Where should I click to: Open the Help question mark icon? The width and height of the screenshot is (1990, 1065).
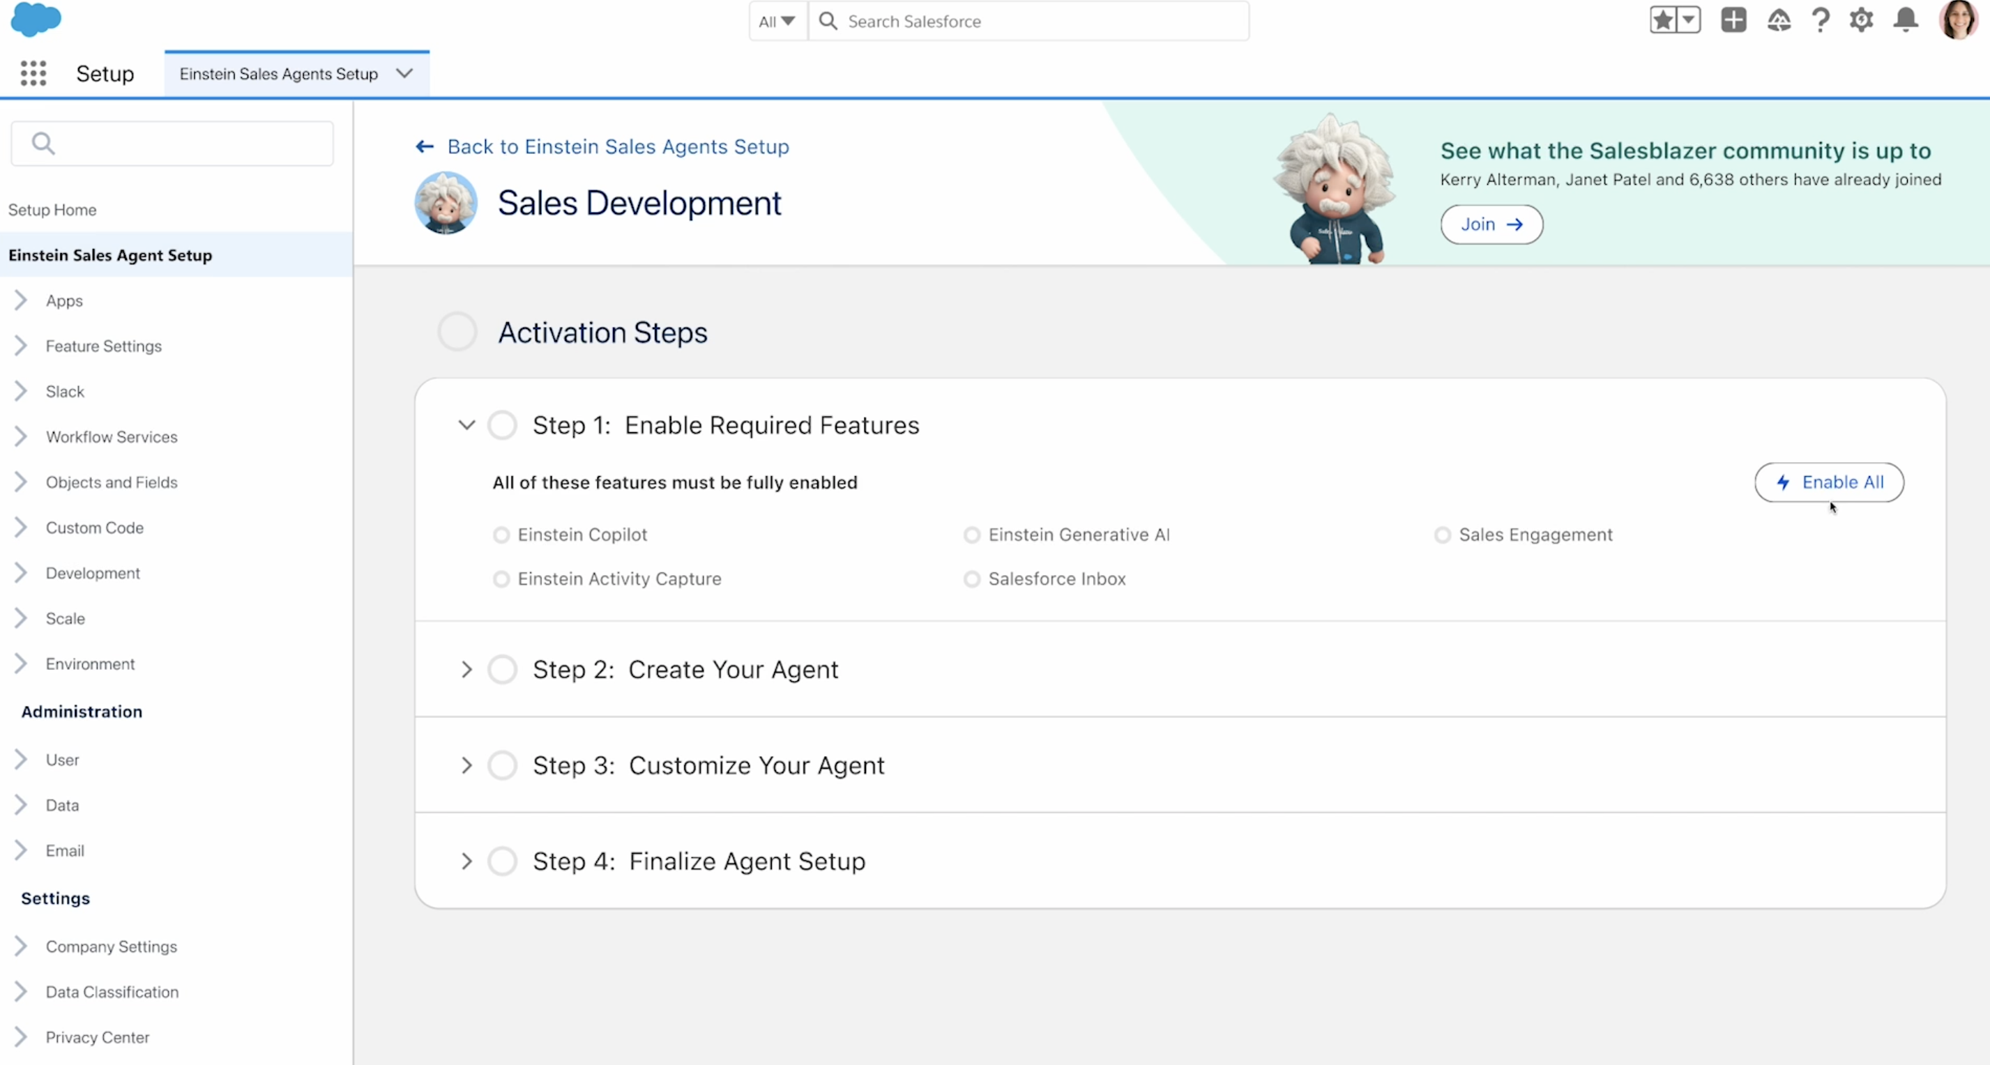tap(1820, 20)
